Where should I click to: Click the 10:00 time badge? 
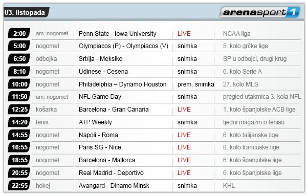[19, 84]
